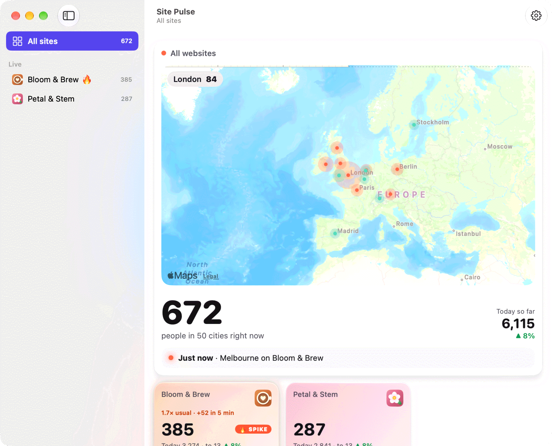
Task: Click the Cairo city label
Action: tap(472, 277)
